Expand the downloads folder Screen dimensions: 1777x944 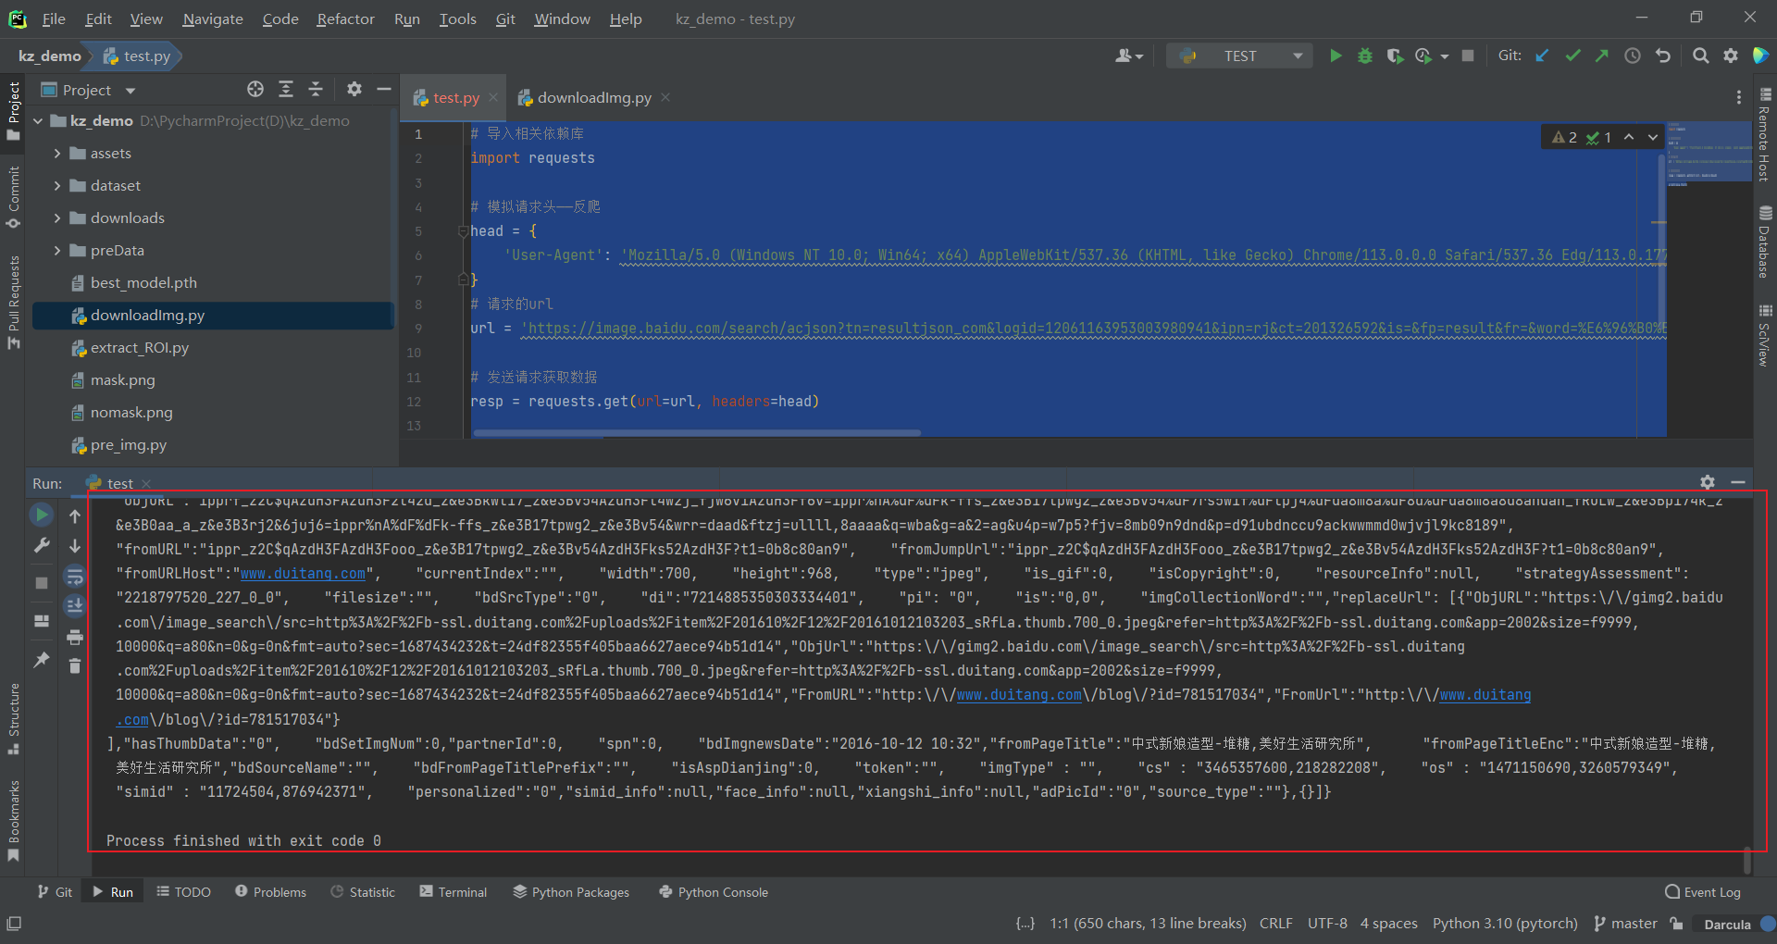coord(57,218)
